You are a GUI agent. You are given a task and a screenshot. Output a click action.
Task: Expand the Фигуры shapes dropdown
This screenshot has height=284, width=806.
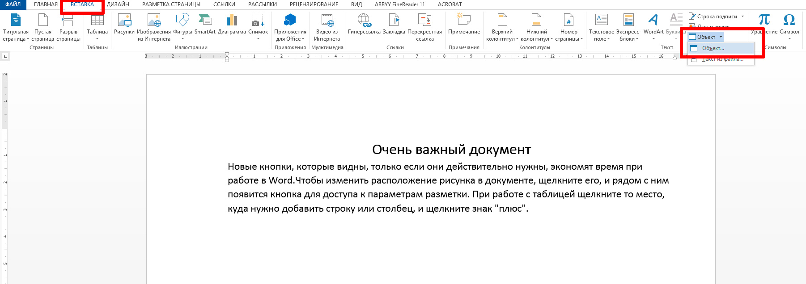(182, 39)
